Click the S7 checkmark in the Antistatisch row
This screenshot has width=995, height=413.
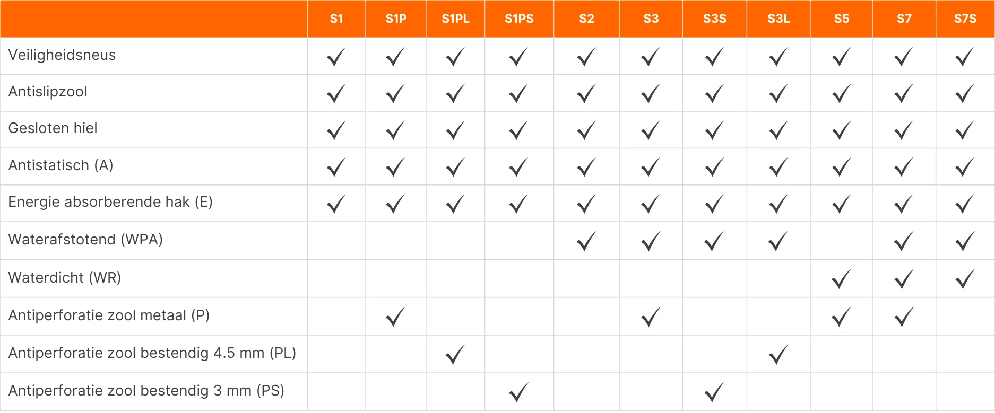903,168
